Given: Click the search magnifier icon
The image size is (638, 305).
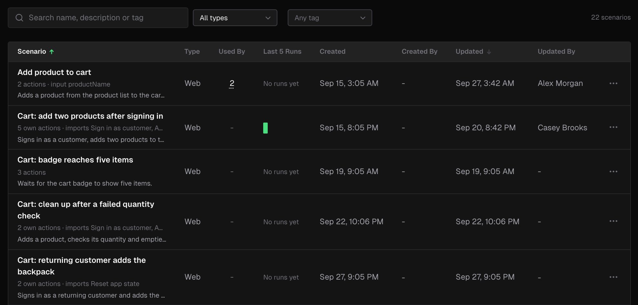Looking at the screenshot, I should point(19,18).
